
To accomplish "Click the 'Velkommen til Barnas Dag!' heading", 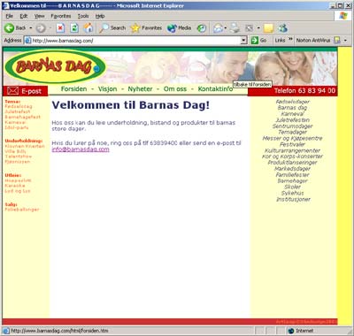I will click(x=131, y=105).
